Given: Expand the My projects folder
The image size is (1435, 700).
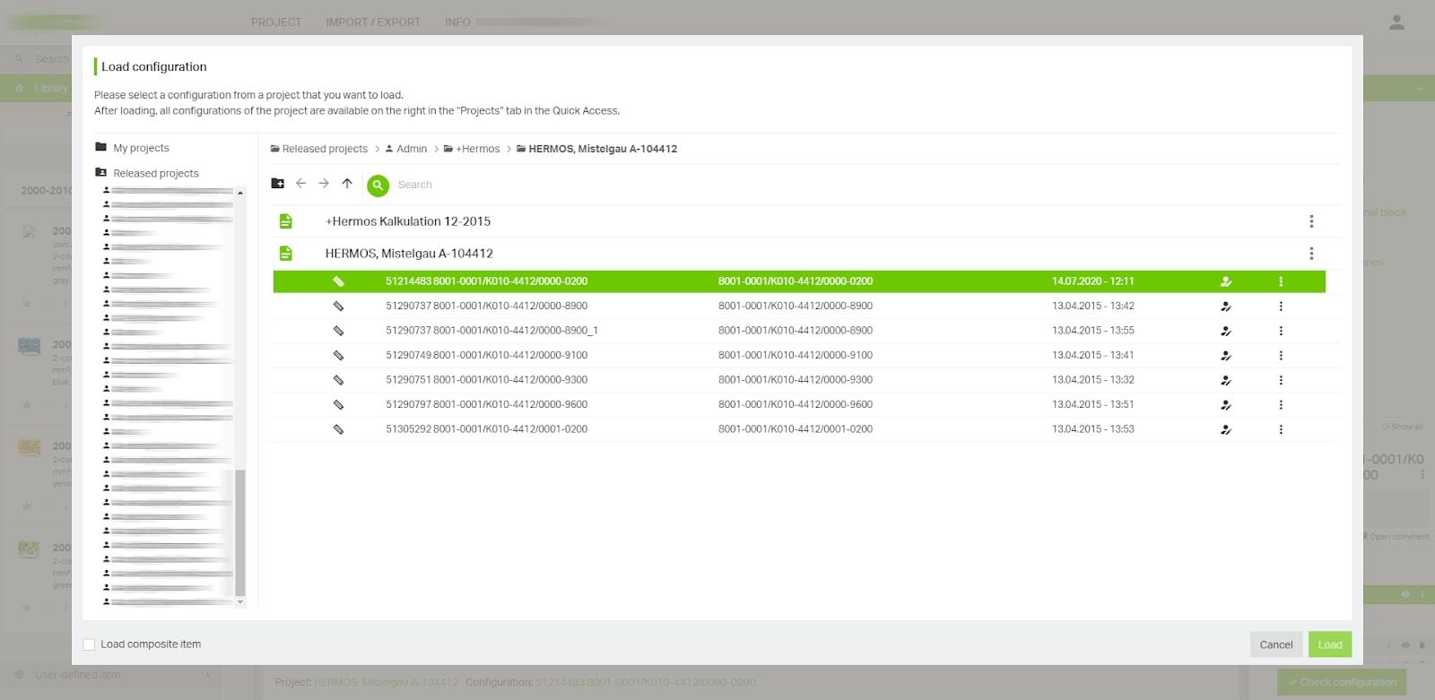Looking at the screenshot, I should point(141,148).
